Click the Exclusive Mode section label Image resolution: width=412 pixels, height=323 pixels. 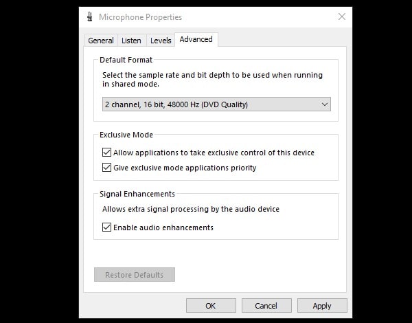(x=126, y=135)
